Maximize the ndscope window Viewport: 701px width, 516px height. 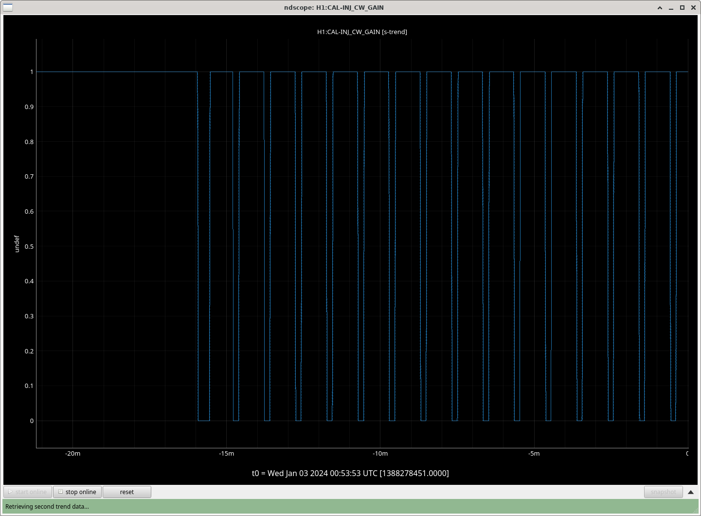[682, 7]
